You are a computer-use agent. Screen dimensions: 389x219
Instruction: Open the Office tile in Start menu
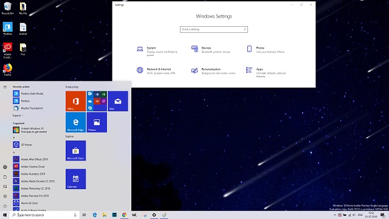pos(75,101)
